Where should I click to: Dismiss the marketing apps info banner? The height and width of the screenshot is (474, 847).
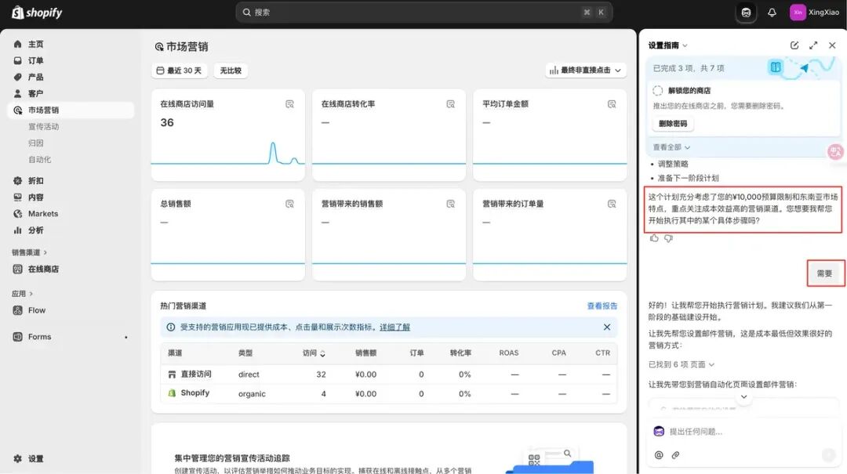click(606, 327)
